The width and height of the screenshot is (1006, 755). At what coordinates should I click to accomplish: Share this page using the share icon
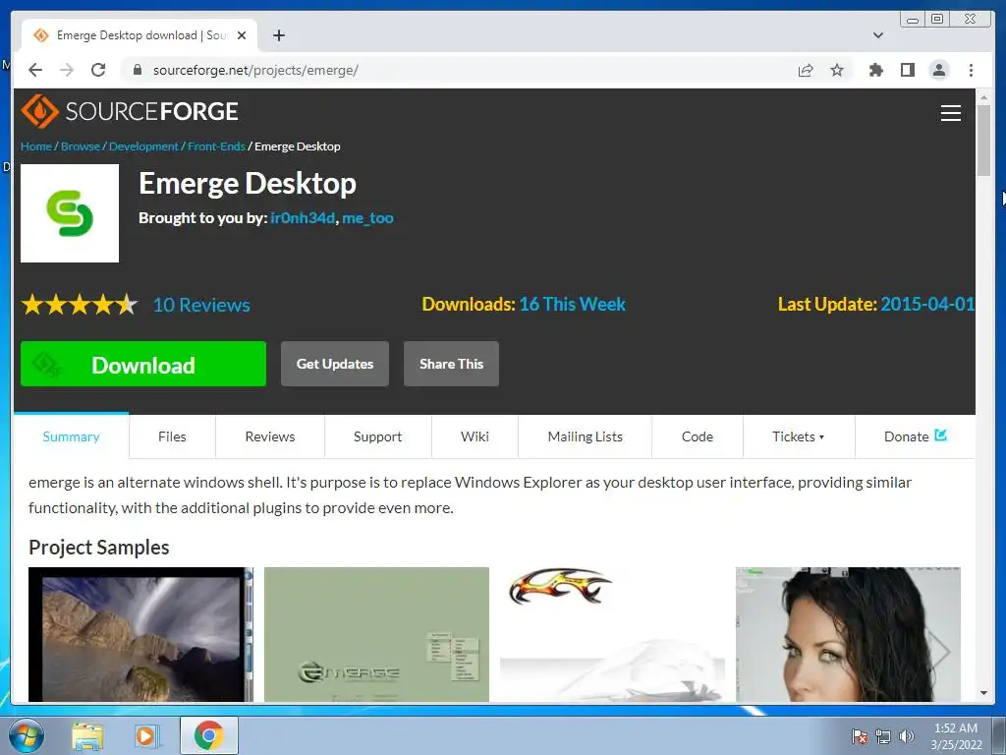[806, 70]
